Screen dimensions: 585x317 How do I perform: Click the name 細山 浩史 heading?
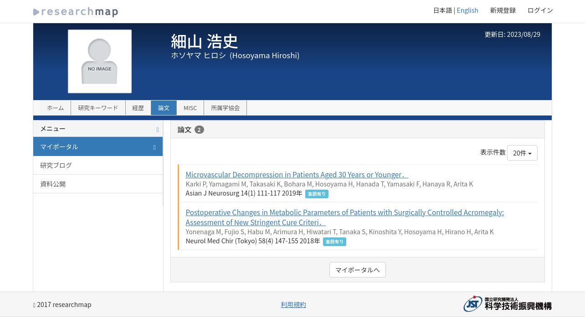pyautogui.click(x=205, y=41)
